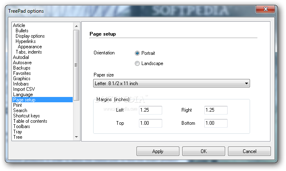Open the Autosave settings

(x=22, y=63)
